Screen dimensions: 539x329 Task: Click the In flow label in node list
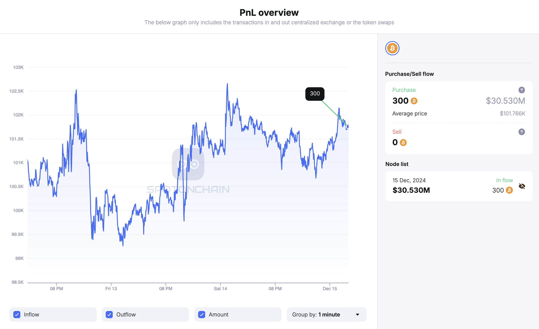(504, 180)
